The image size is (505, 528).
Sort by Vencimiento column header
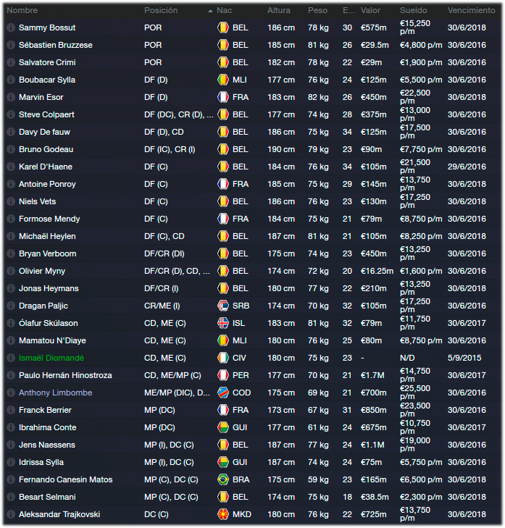pyautogui.click(x=472, y=10)
